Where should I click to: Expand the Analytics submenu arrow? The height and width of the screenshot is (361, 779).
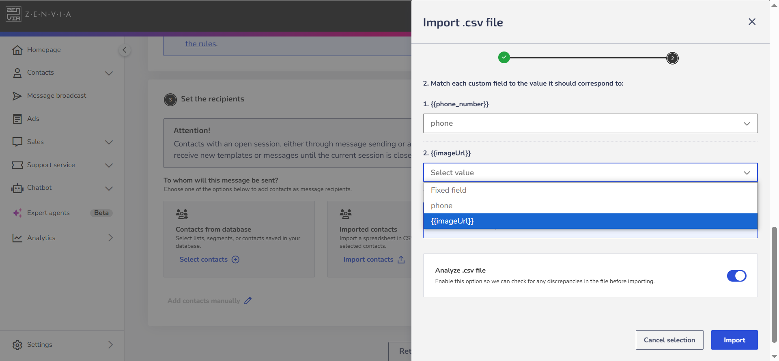click(110, 238)
